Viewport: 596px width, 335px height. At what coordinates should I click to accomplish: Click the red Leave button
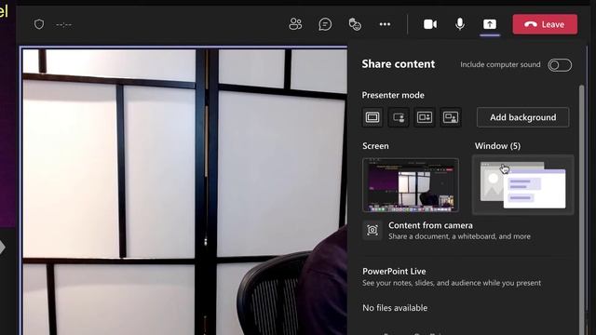coord(545,24)
